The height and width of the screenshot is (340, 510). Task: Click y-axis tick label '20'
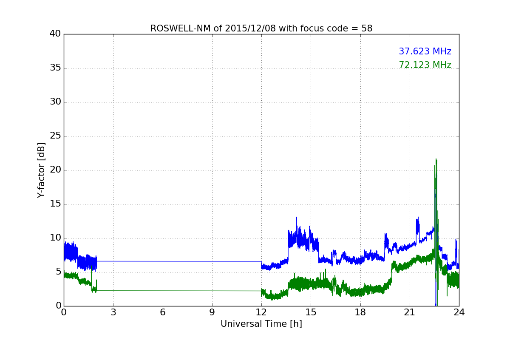point(55,170)
